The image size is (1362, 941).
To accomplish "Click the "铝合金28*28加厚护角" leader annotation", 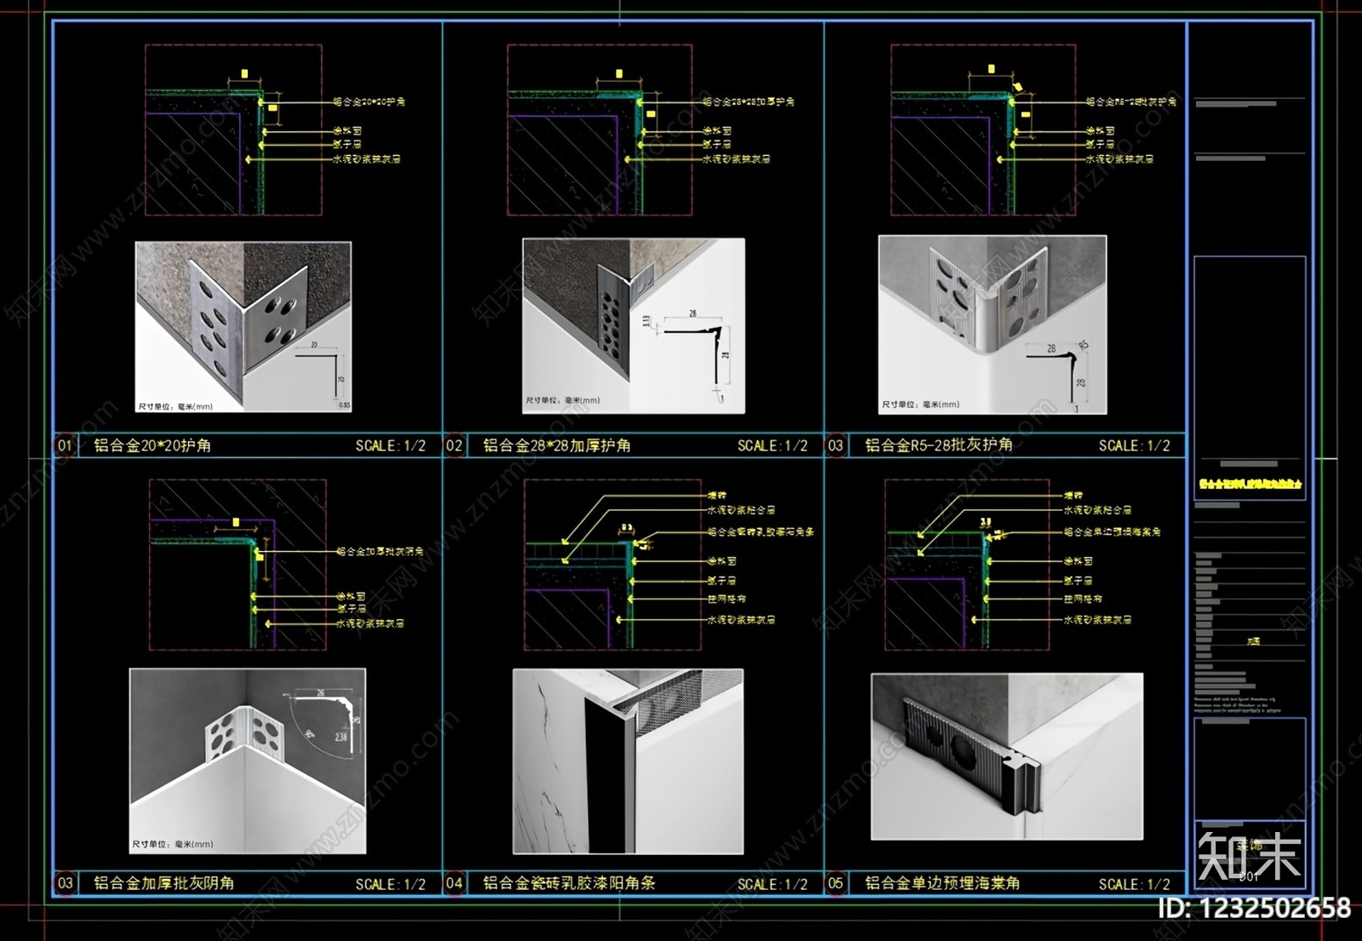I will pyautogui.click(x=748, y=101).
